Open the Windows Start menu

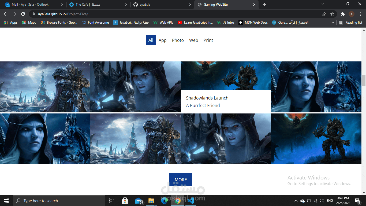(x=6, y=201)
